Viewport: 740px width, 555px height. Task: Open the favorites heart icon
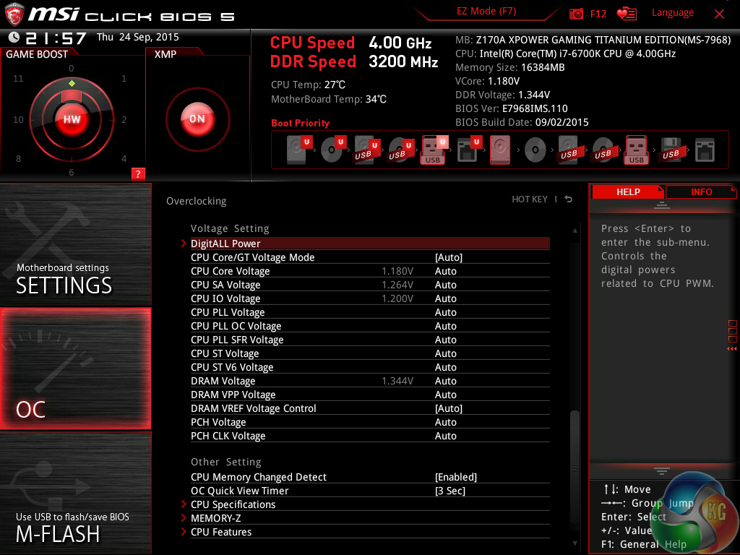[x=626, y=14]
